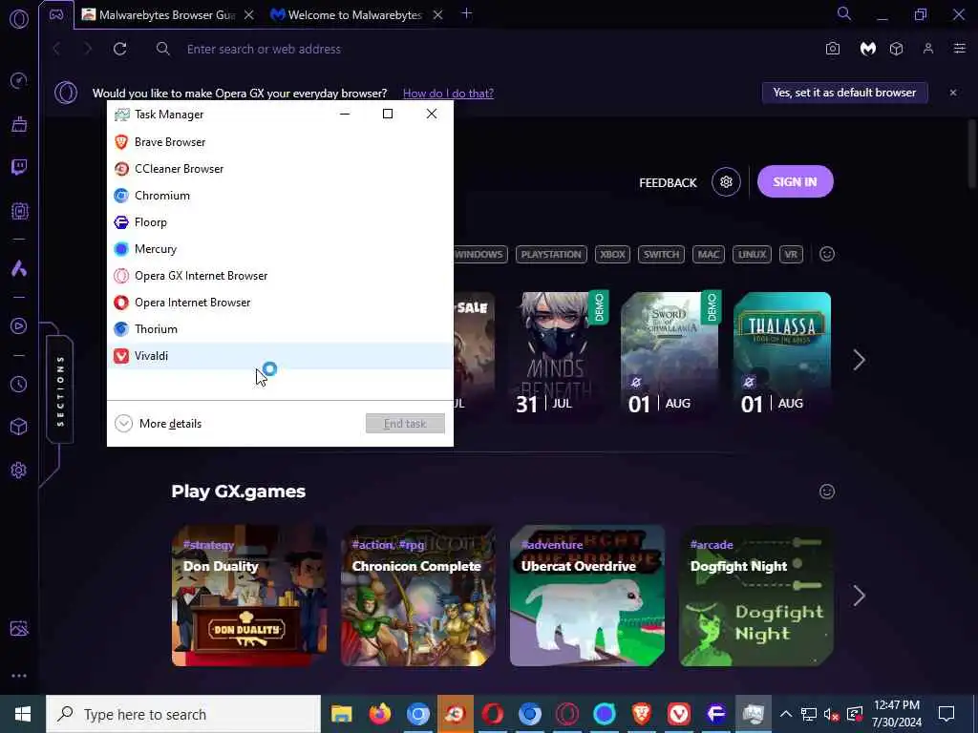Open Malwarebytes extension icon in toolbar

click(x=867, y=49)
